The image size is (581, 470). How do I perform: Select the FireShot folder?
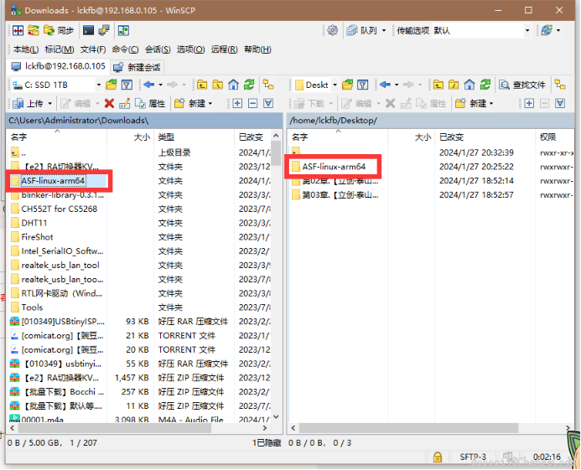tap(37, 237)
